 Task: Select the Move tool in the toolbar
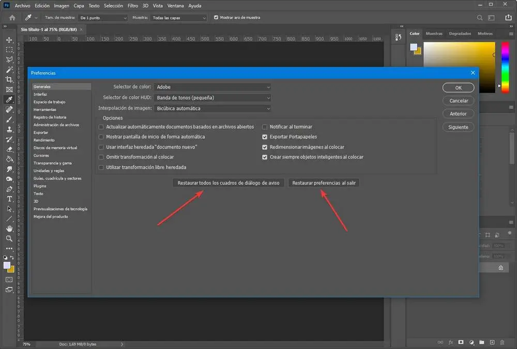(9, 40)
